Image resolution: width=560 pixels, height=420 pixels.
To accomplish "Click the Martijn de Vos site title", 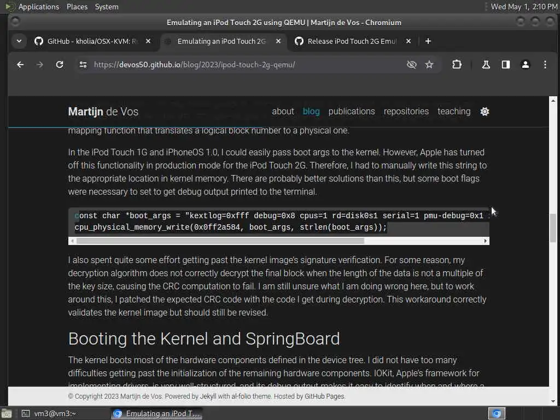I will click(x=103, y=112).
